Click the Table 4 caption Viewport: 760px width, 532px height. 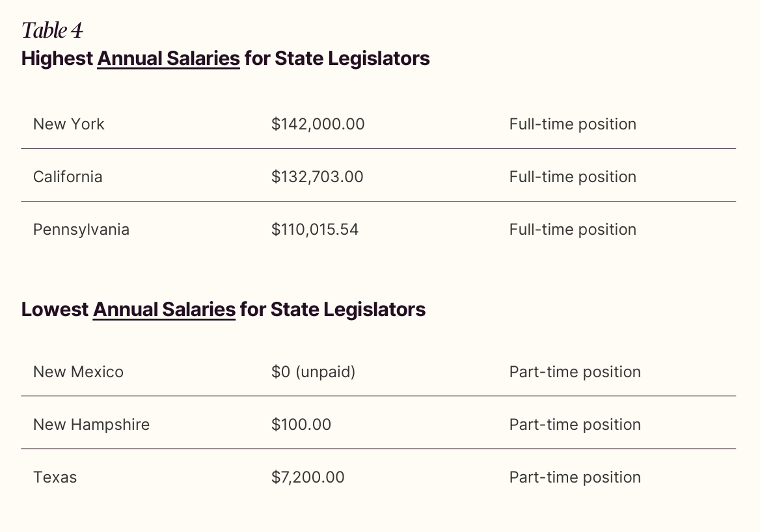click(52, 31)
